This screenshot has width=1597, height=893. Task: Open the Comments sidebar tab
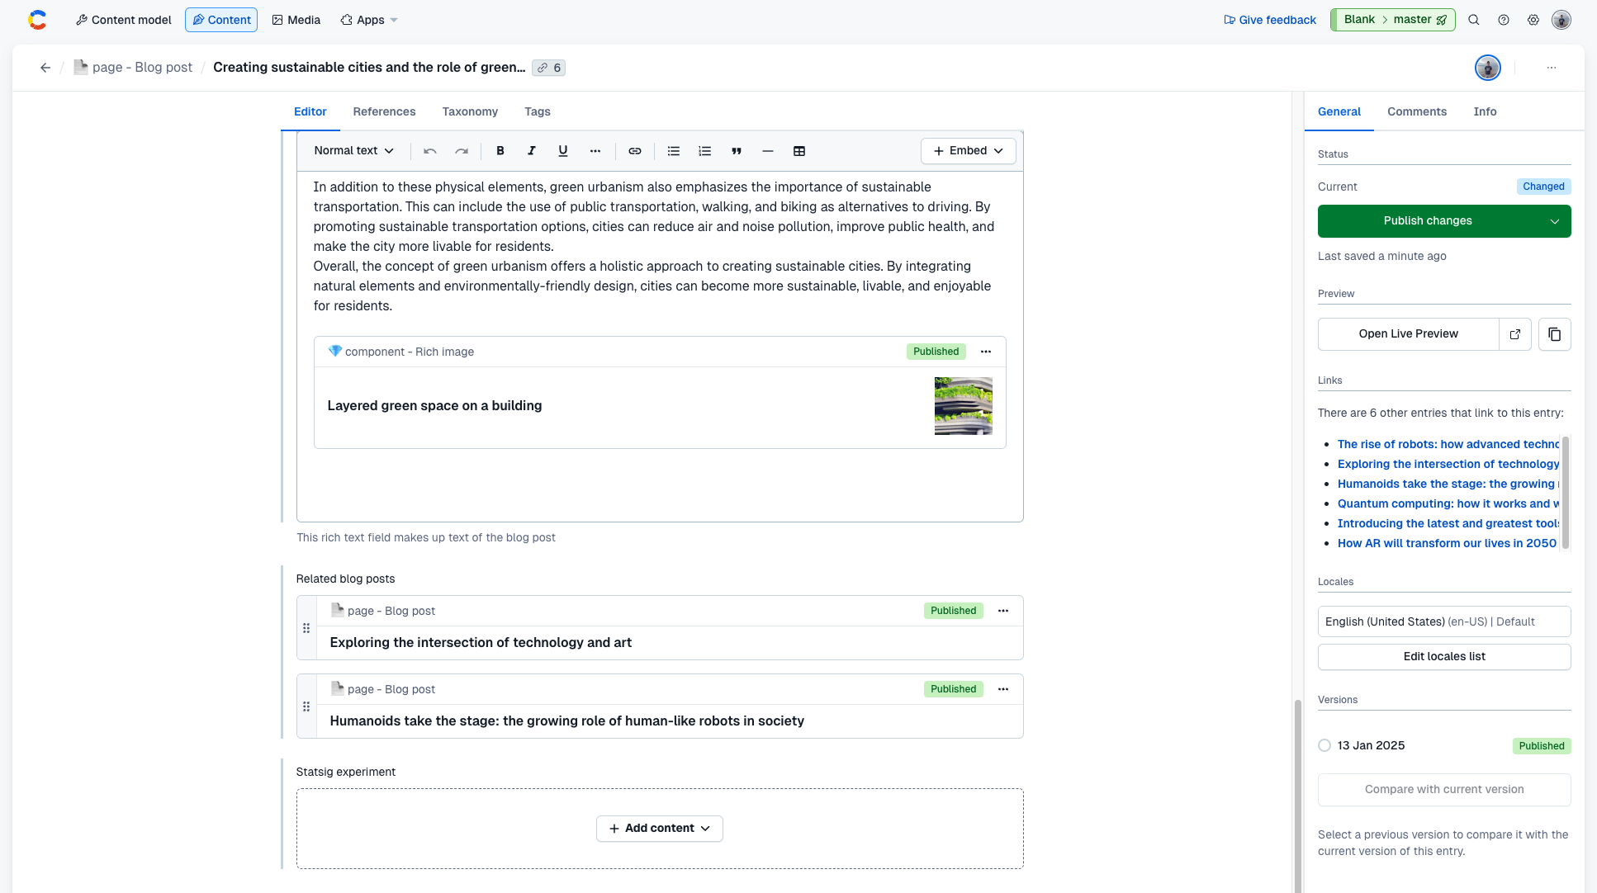1416,111
